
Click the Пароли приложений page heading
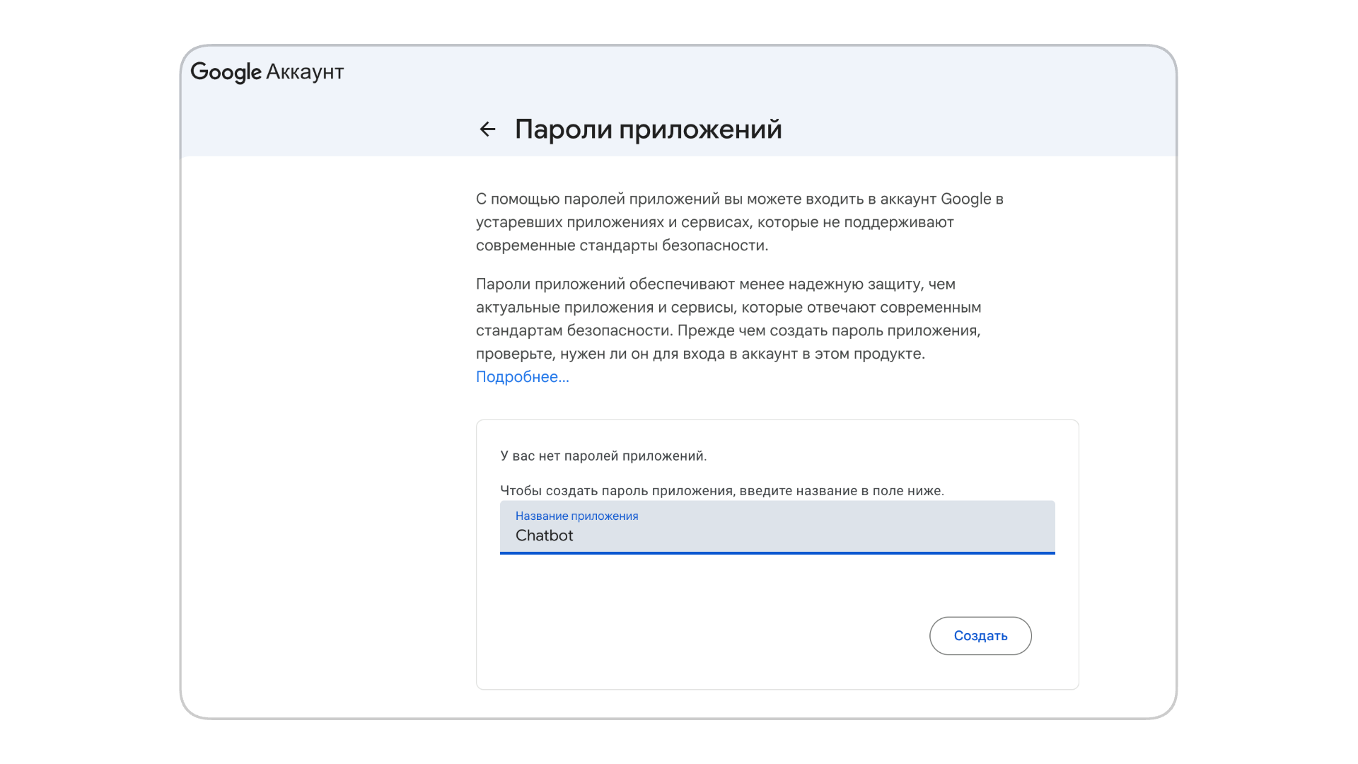pyautogui.click(x=648, y=129)
